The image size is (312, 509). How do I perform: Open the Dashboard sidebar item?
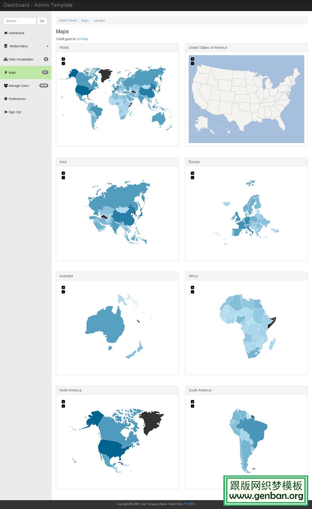click(16, 33)
